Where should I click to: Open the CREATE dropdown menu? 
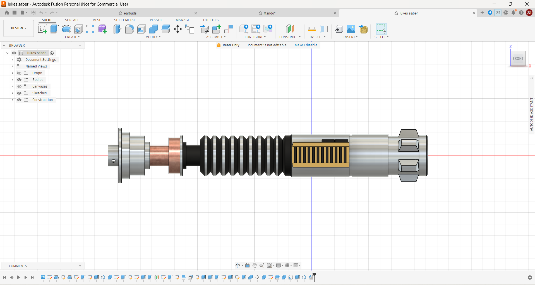click(x=72, y=37)
